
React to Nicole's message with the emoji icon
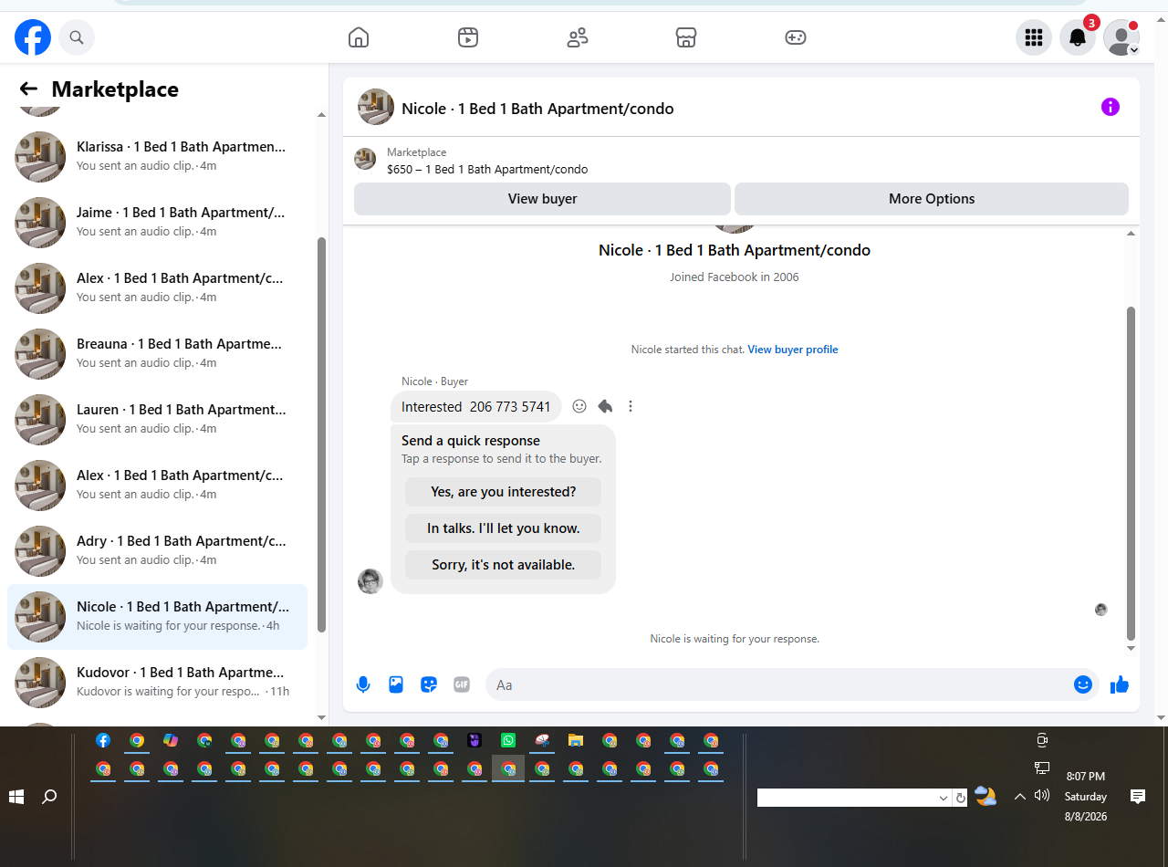(x=579, y=406)
